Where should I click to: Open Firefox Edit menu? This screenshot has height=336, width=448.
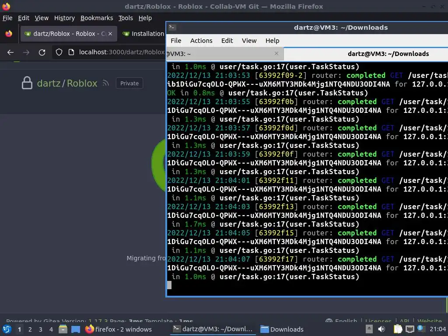pos(24,18)
